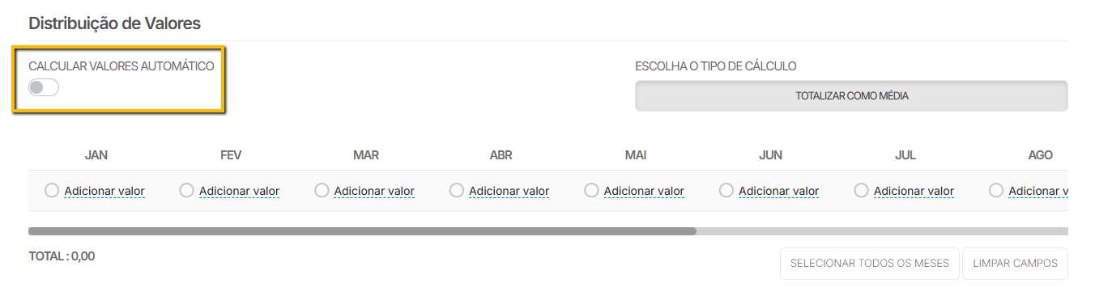Select the JUN radio button
The height and width of the screenshot is (300, 1095).
(x=726, y=190)
